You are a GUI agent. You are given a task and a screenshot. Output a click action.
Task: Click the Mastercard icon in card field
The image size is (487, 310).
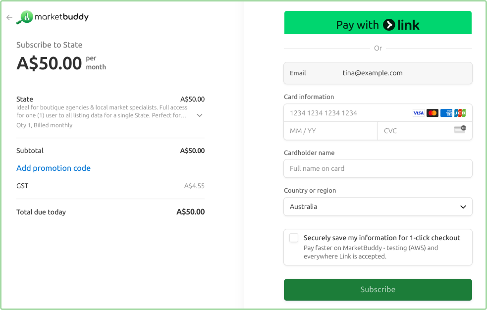pos(433,113)
